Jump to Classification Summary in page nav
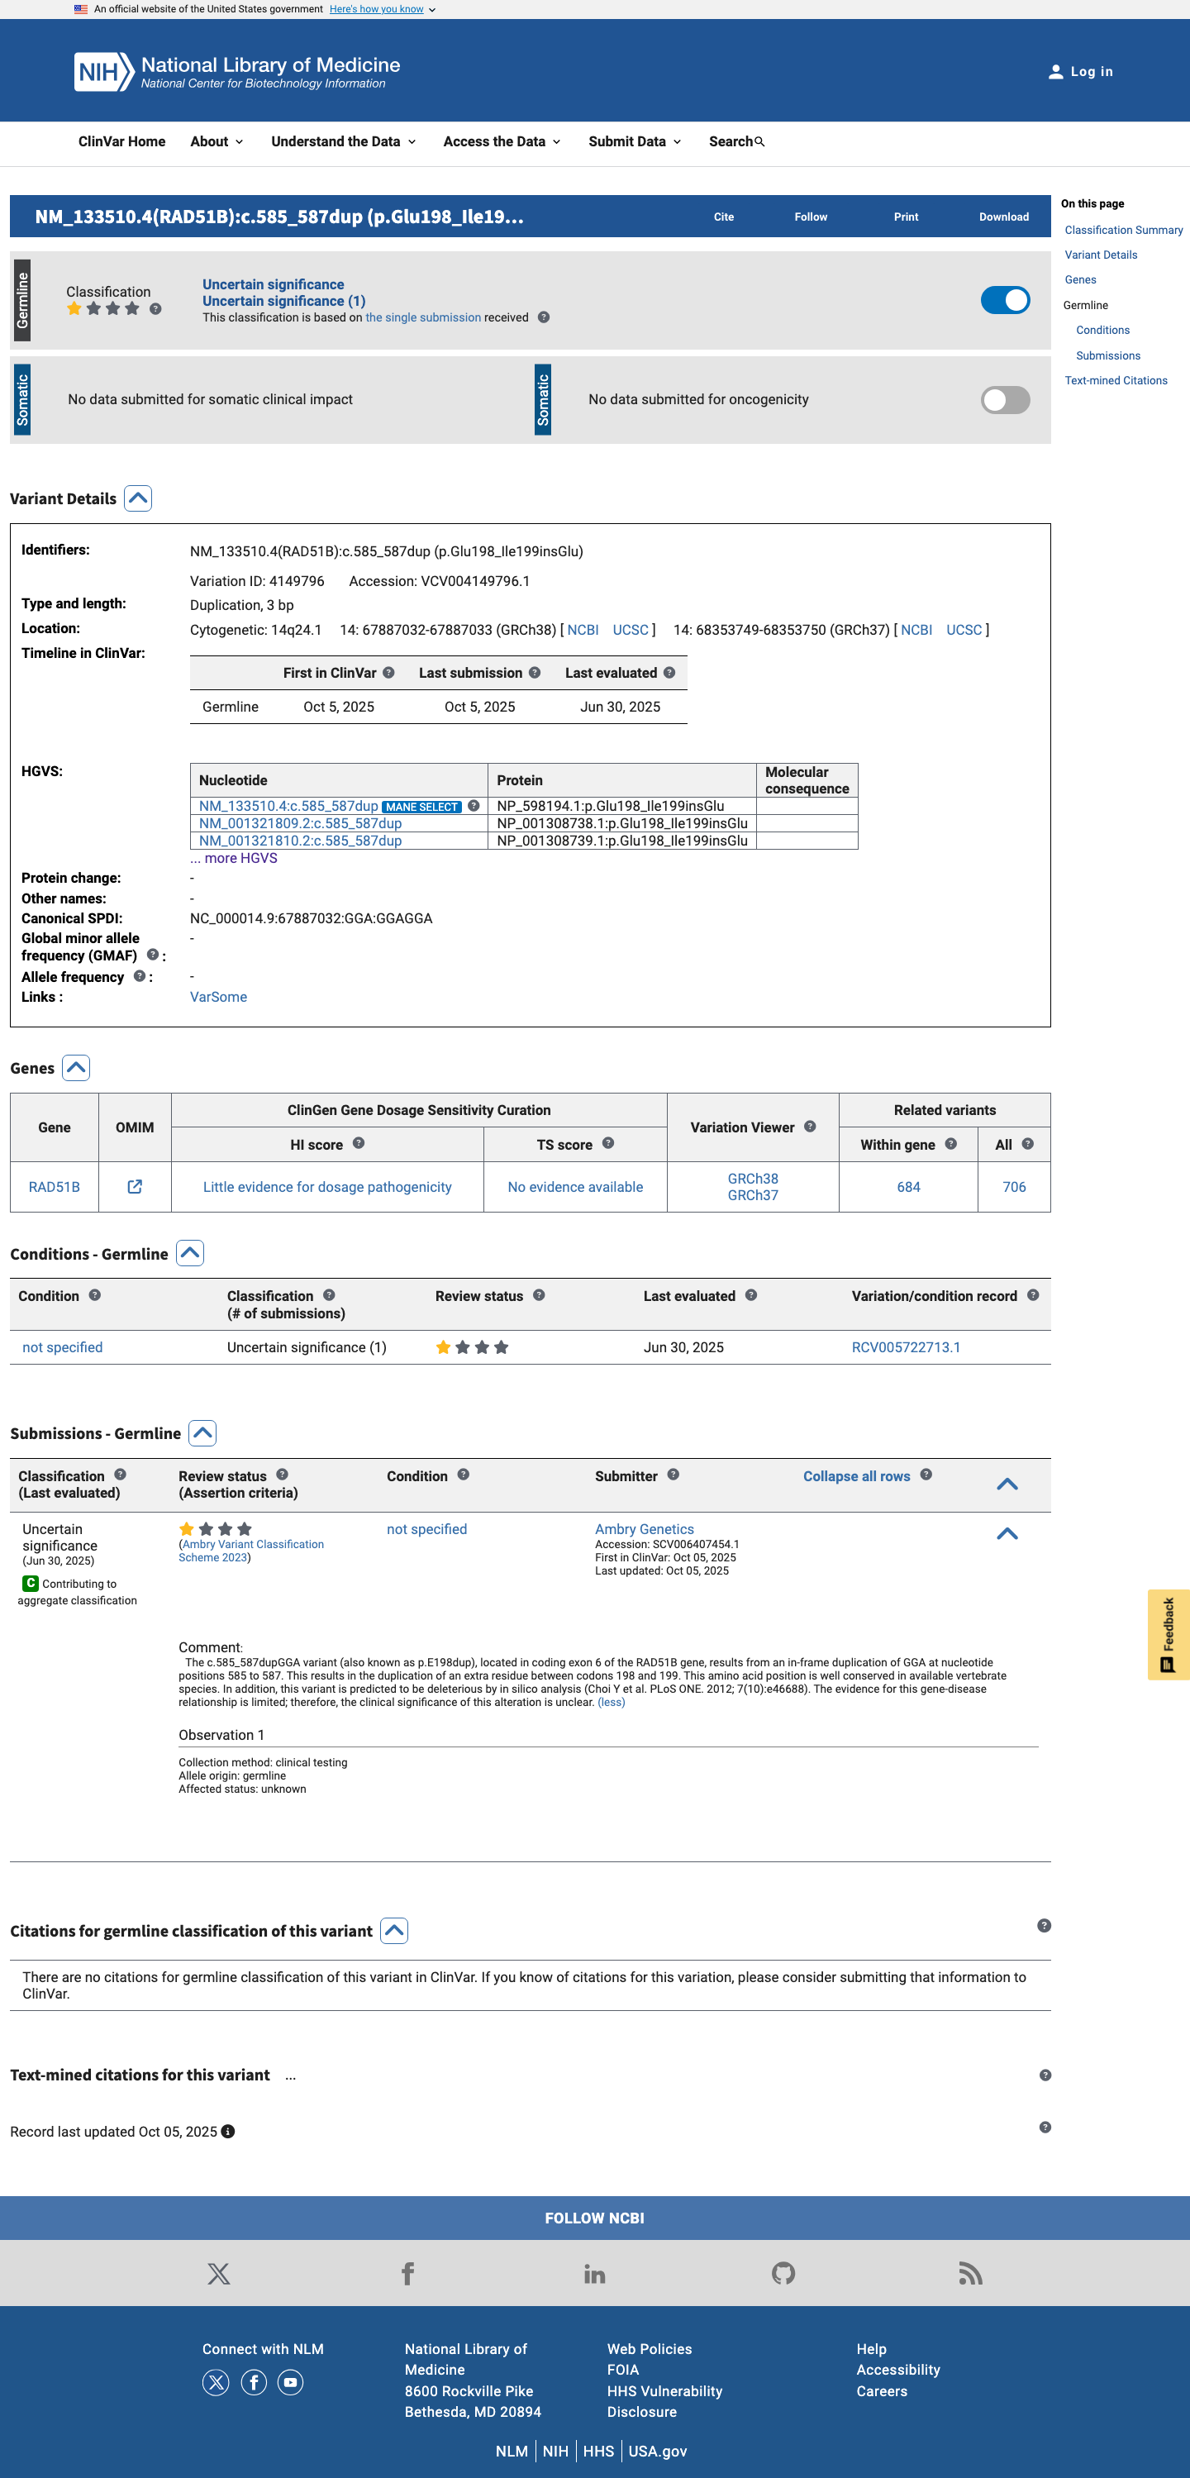Viewport: 1190px width, 2478px height. click(1124, 230)
